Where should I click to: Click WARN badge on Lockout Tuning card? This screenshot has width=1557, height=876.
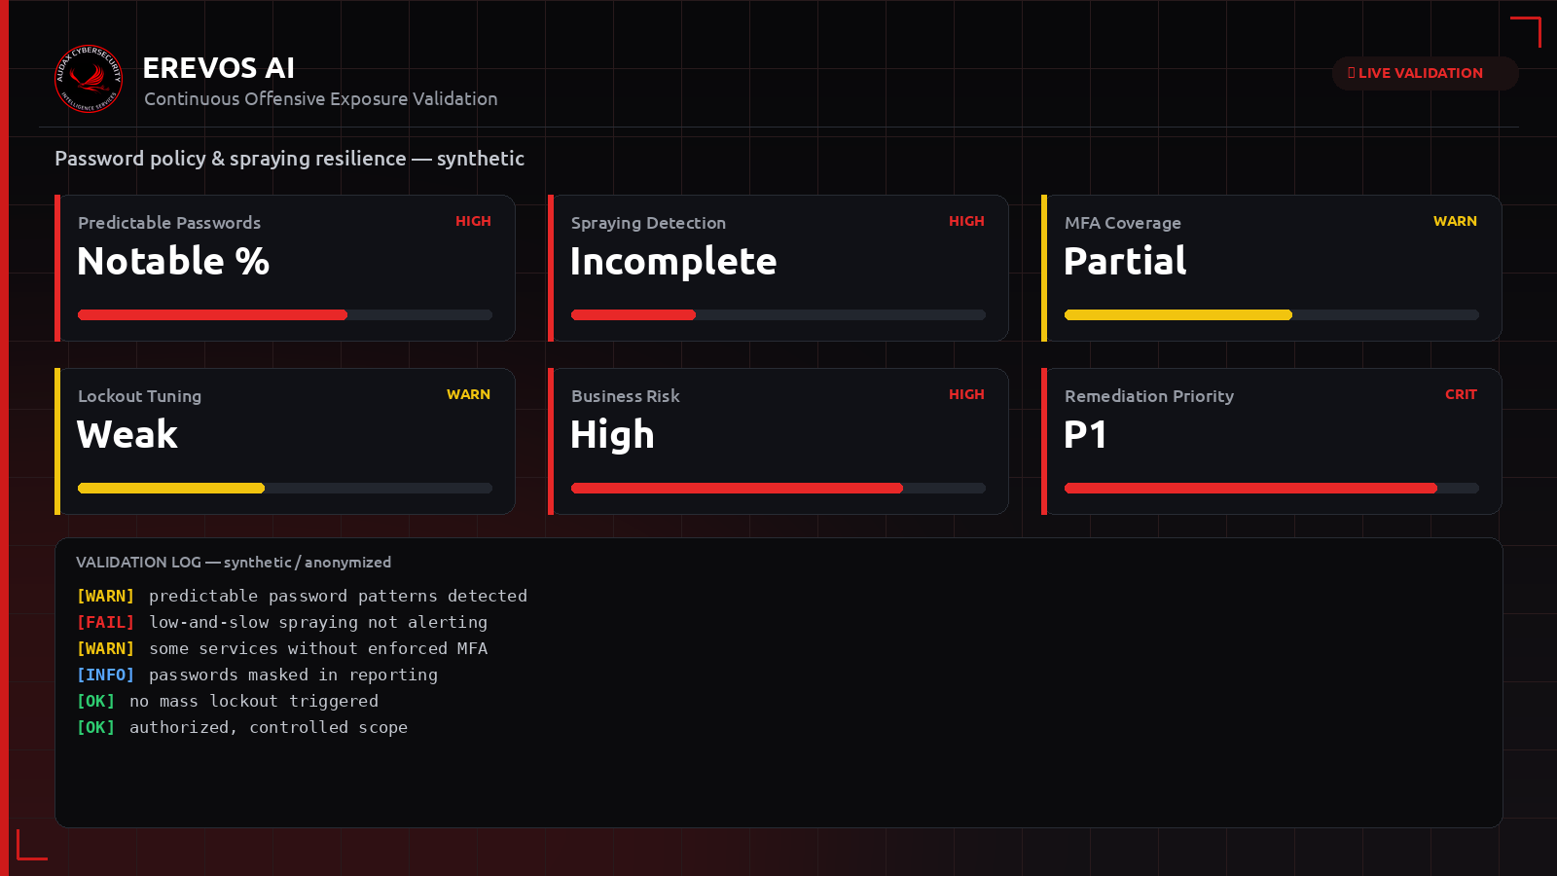click(468, 394)
